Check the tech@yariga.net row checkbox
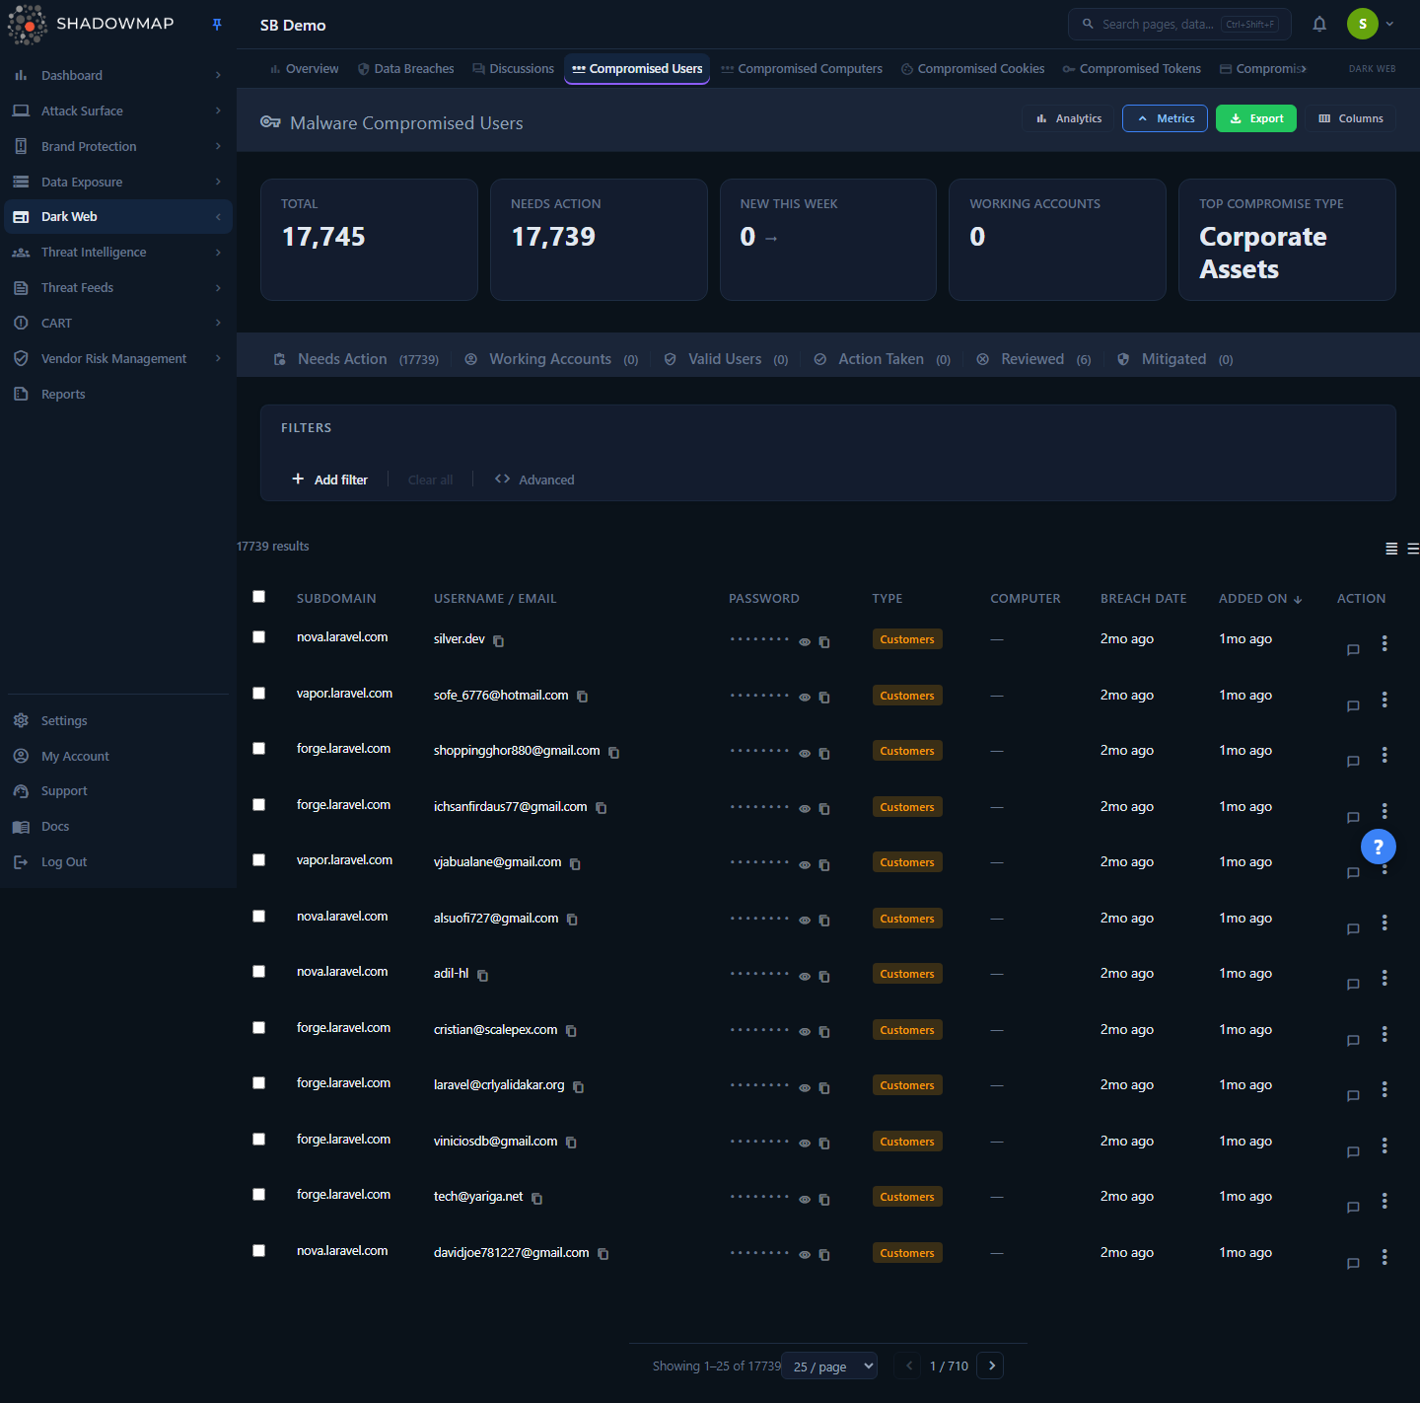1420x1403 pixels. (258, 1194)
